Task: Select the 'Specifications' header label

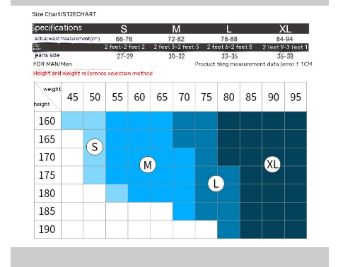Action: pos(57,28)
